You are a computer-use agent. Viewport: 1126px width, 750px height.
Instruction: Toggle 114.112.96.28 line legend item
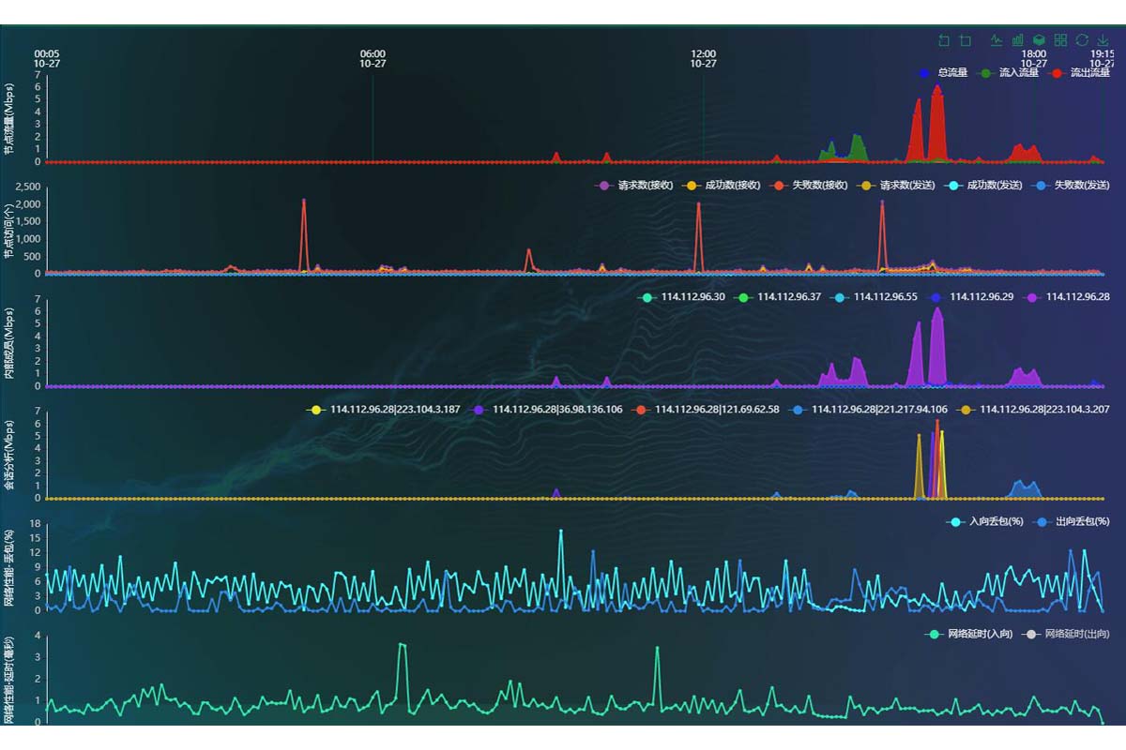(1068, 296)
